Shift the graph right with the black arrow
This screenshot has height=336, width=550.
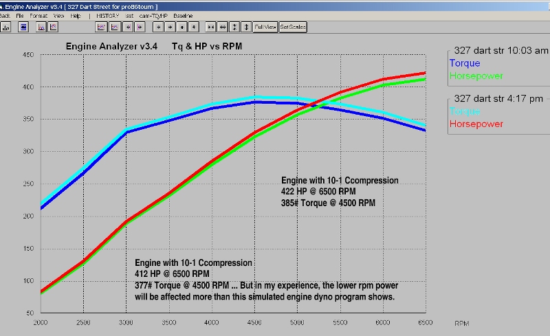tap(170, 27)
